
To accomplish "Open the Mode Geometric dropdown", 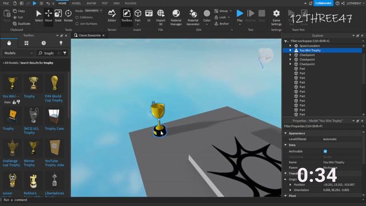I will [93, 10].
